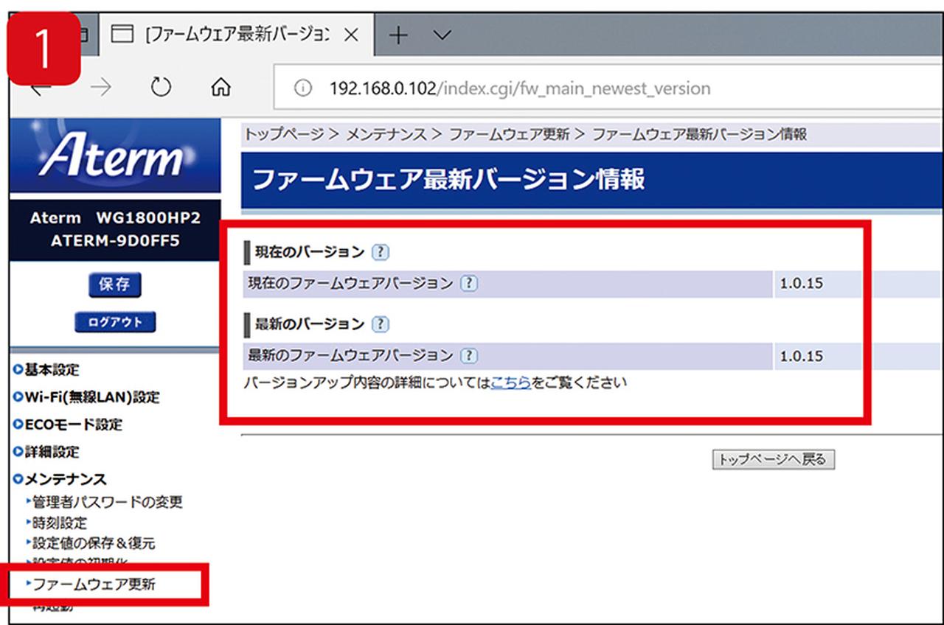Close the firmware version browser tab
Viewport: 944px width, 625px height.
352,35
